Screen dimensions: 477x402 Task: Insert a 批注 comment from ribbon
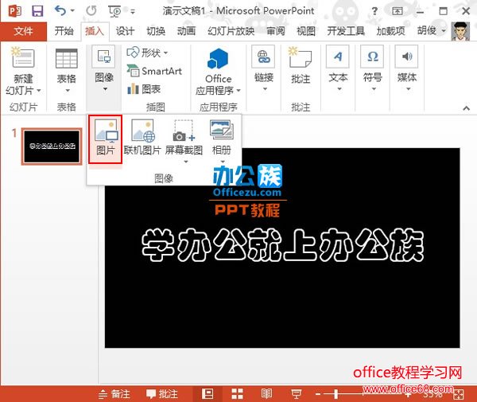click(x=301, y=65)
